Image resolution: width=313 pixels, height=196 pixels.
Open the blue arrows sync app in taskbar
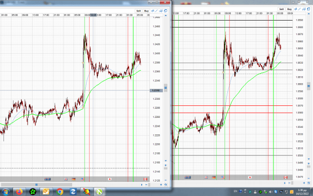(73, 192)
